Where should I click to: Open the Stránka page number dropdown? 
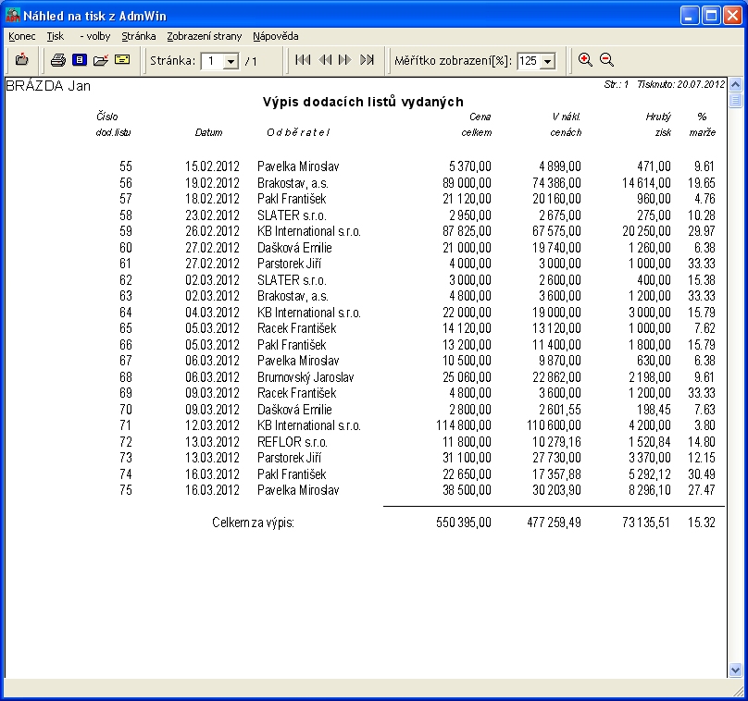(231, 61)
